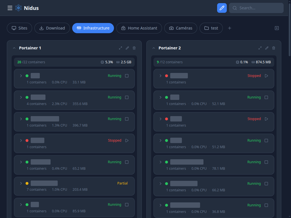Expand the Partial stack with 7 containers
This screenshot has width=291, height=218.
point(21,183)
